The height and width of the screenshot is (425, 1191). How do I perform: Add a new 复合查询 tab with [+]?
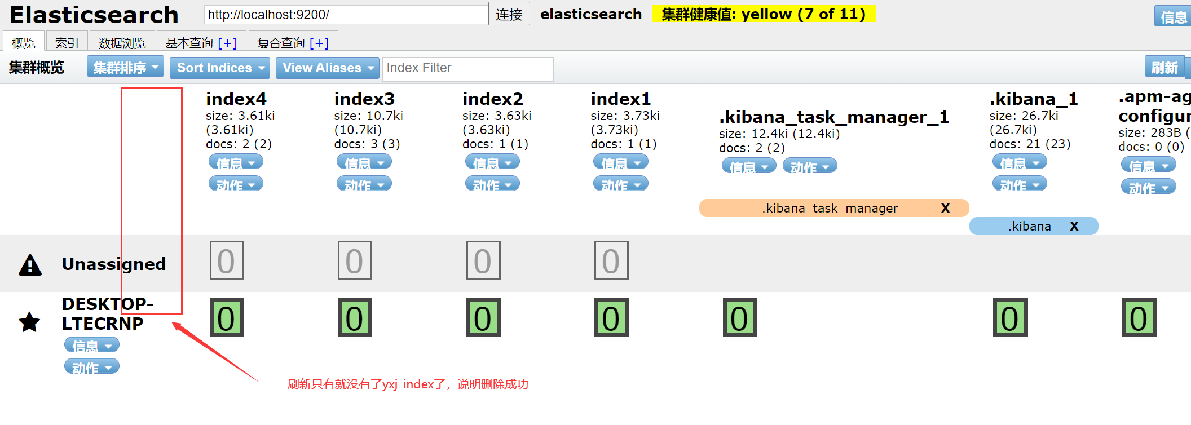(x=319, y=43)
